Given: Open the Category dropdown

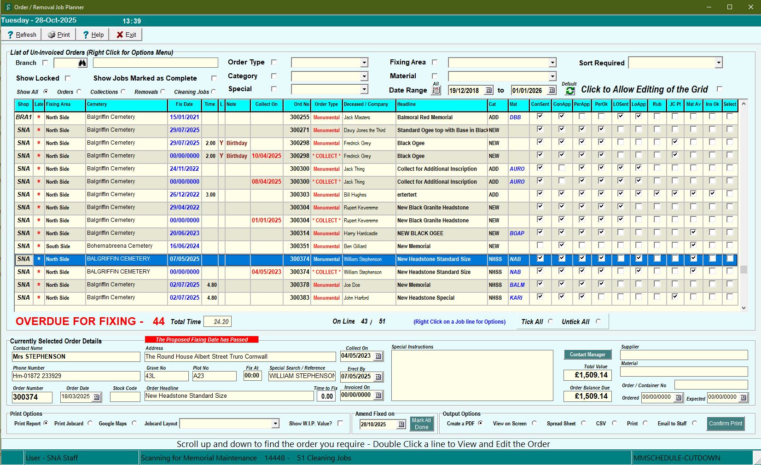Looking at the screenshot, I should click(364, 76).
